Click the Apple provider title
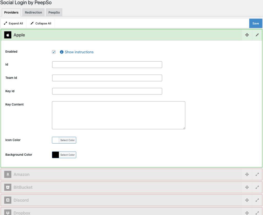The image size is (263, 215). 19,35
